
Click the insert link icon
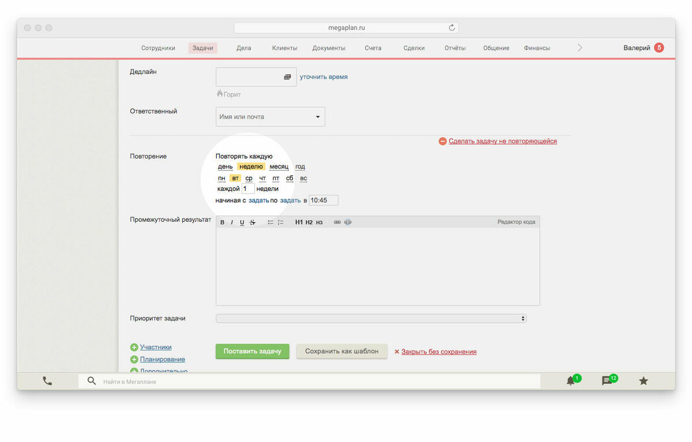pos(337,222)
